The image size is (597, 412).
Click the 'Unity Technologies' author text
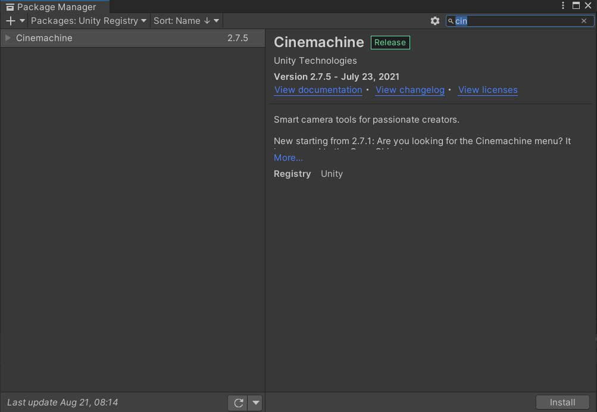[x=315, y=61]
